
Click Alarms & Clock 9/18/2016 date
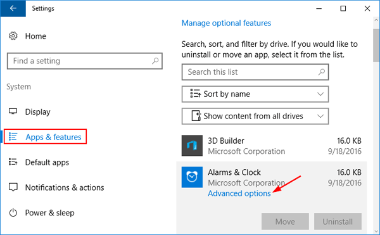pos(345,182)
